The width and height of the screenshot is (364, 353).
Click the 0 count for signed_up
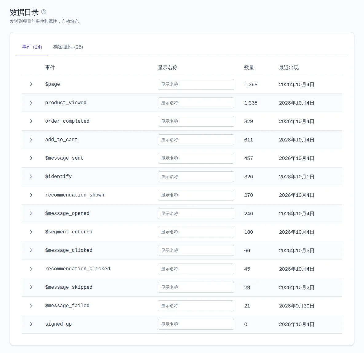click(246, 324)
